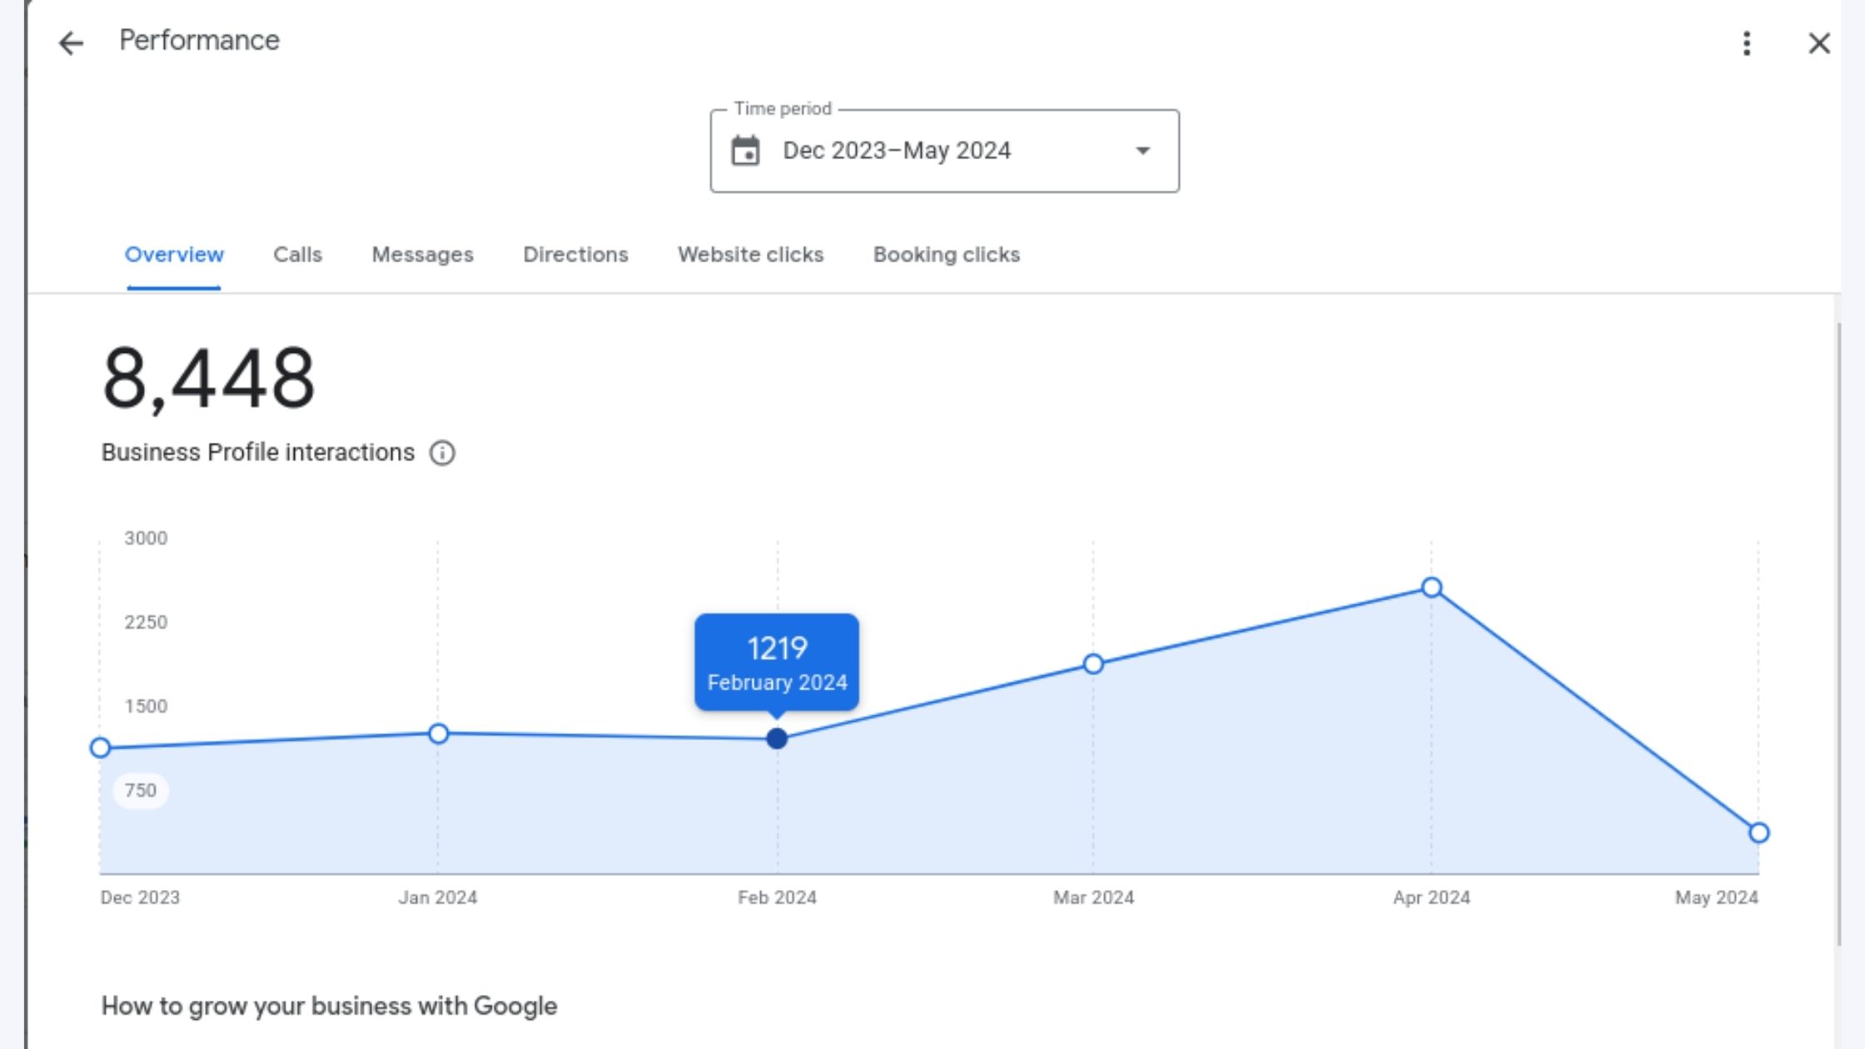View the Booking clicks tab
Image resolution: width=1865 pixels, height=1049 pixels.
946,255
